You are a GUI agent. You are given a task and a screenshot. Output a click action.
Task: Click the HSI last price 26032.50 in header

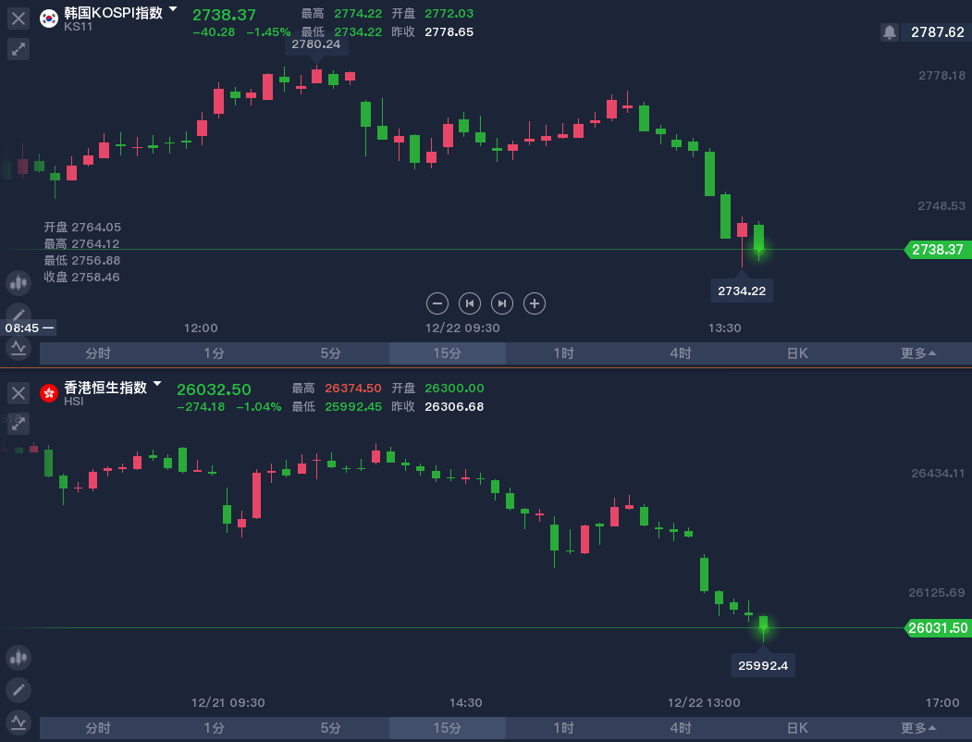(x=214, y=390)
